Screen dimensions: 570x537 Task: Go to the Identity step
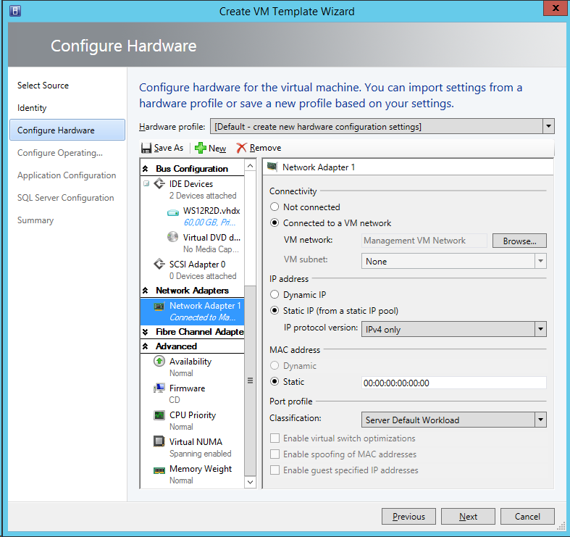coord(32,108)
